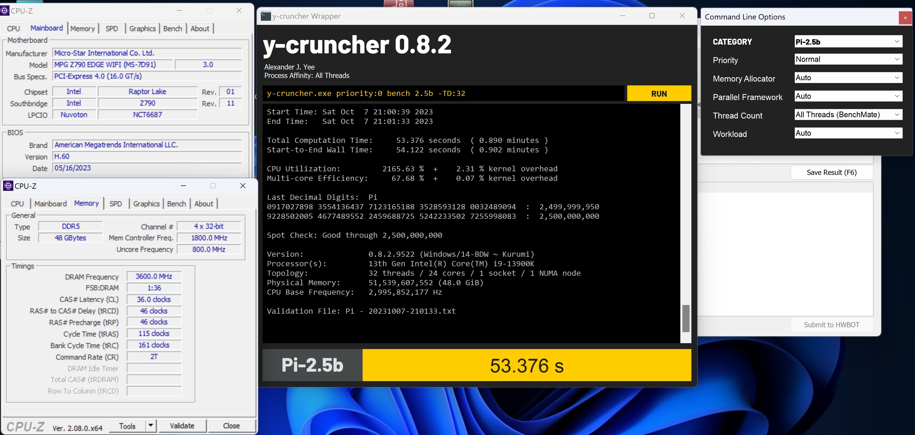
Task: Minimize the y-cruncher Wrapper window
Action: (622, 16)
